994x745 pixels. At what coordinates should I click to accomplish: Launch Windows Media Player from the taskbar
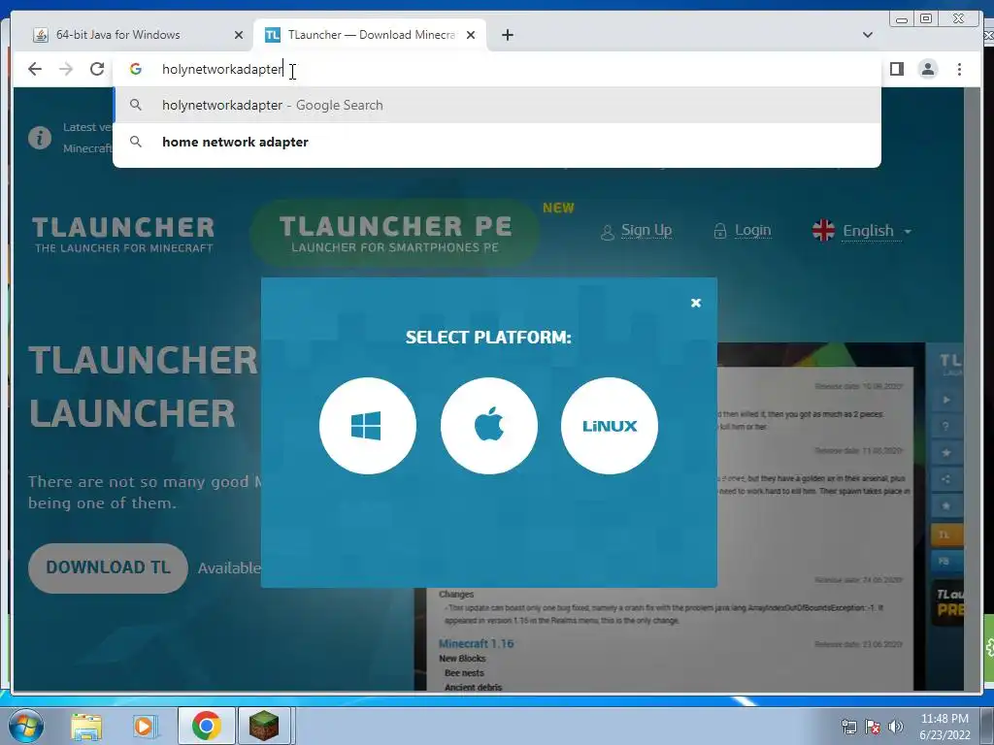(x=145, y=727)
